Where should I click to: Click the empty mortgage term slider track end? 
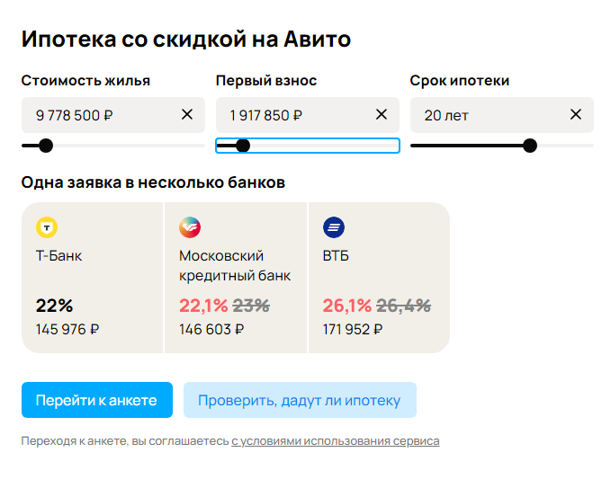[565, 146]
